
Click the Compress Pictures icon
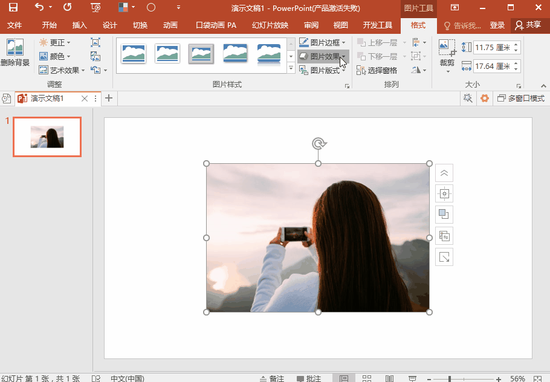coord(95,42)
